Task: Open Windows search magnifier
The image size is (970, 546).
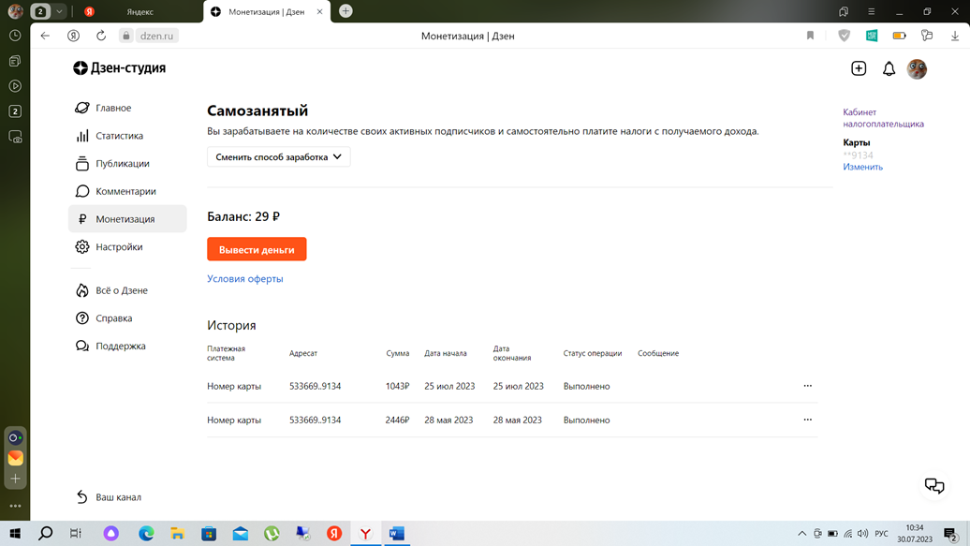Action: 46,534
